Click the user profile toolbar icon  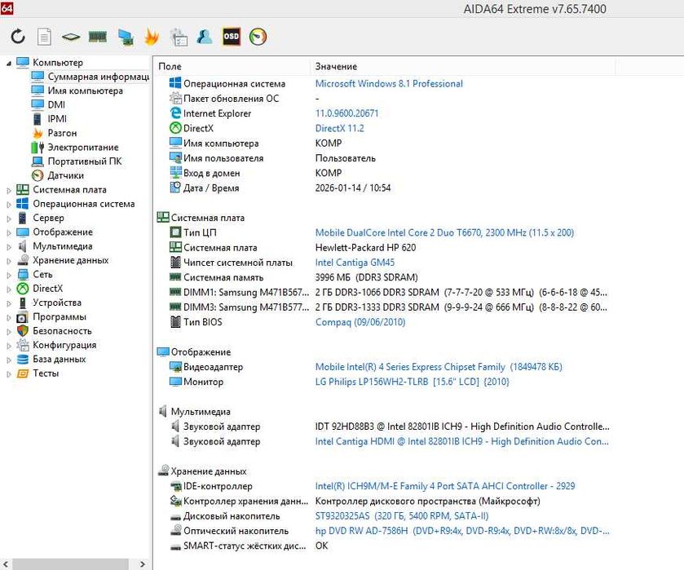coord(204,37)
